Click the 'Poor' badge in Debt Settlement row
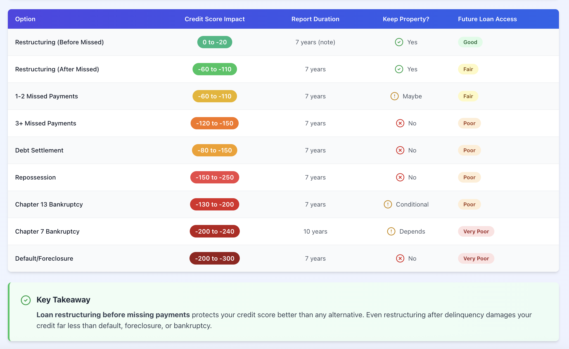569x349 pixels. coord(469,150)
